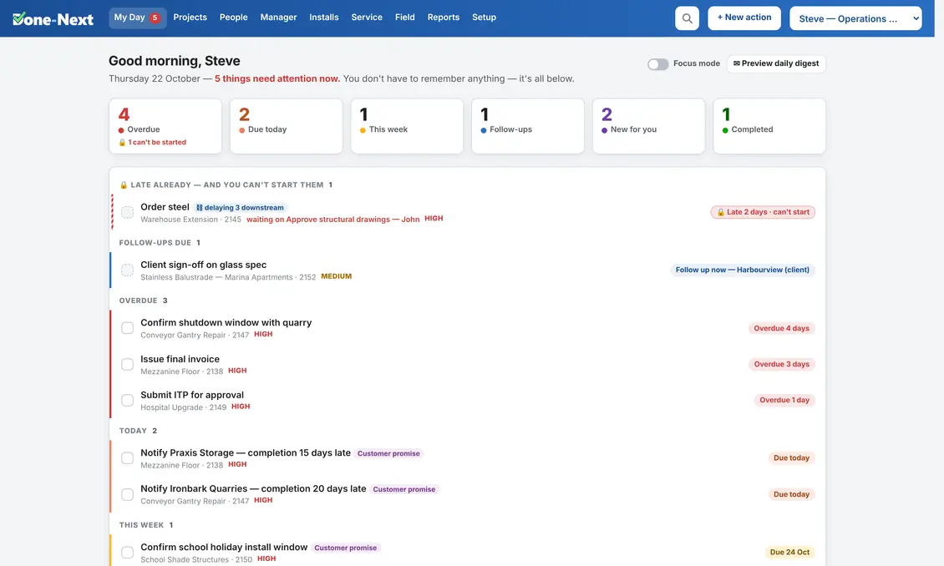Tick the 'Submit ITP for approval' checkbox
This screenshot has width=944, height=566.
click(127, 400)
